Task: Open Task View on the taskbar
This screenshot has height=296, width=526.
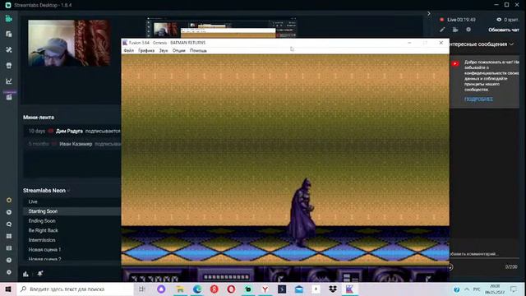Action: (x=142, y=289)
